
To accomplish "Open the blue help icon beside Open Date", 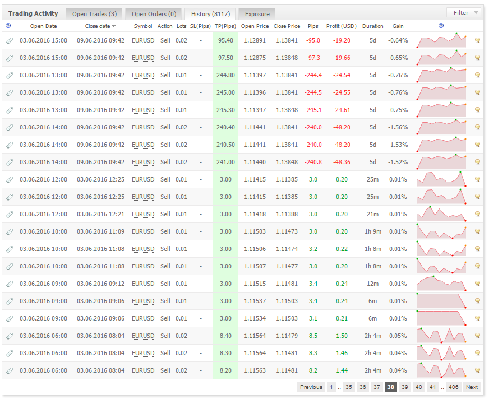I will [8, 26].
